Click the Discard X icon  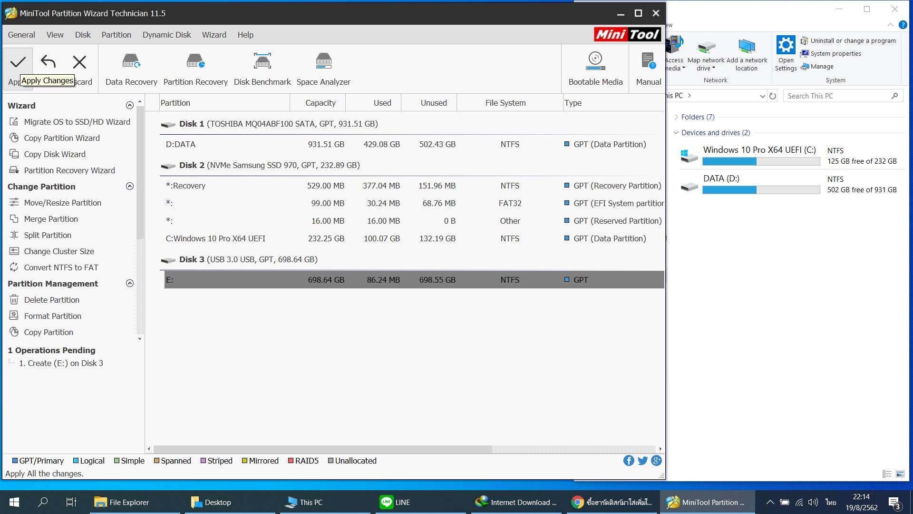pos(79,62)
